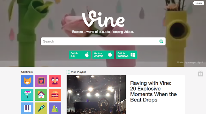206x114 pixels.
Task: Click the Login button
Action: click(199, 3)
